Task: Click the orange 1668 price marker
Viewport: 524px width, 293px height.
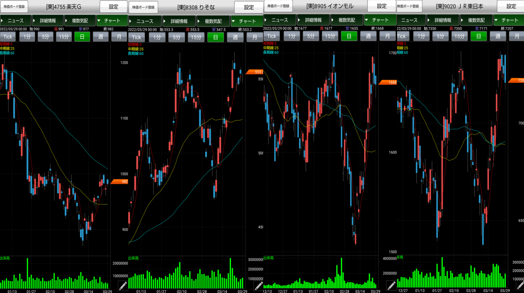Action: (388, 82)
